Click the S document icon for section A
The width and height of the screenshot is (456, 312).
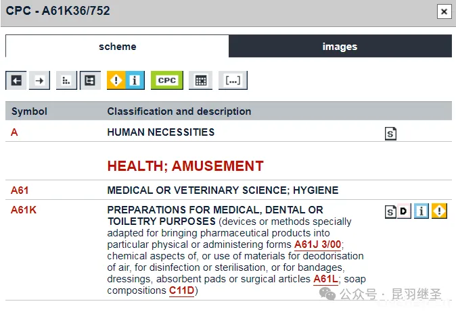(x=390, y=133)
